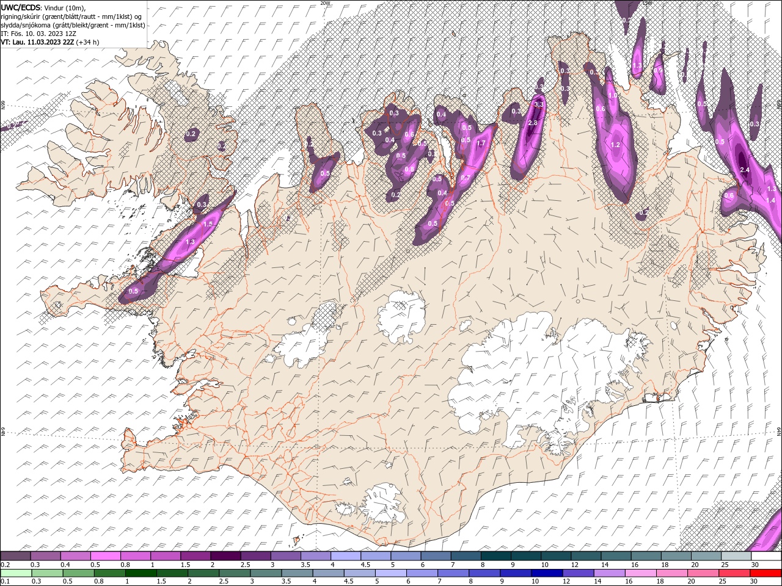
Task: Select the light gray 25 swatch in upper scale
Action: pos(736,556)
